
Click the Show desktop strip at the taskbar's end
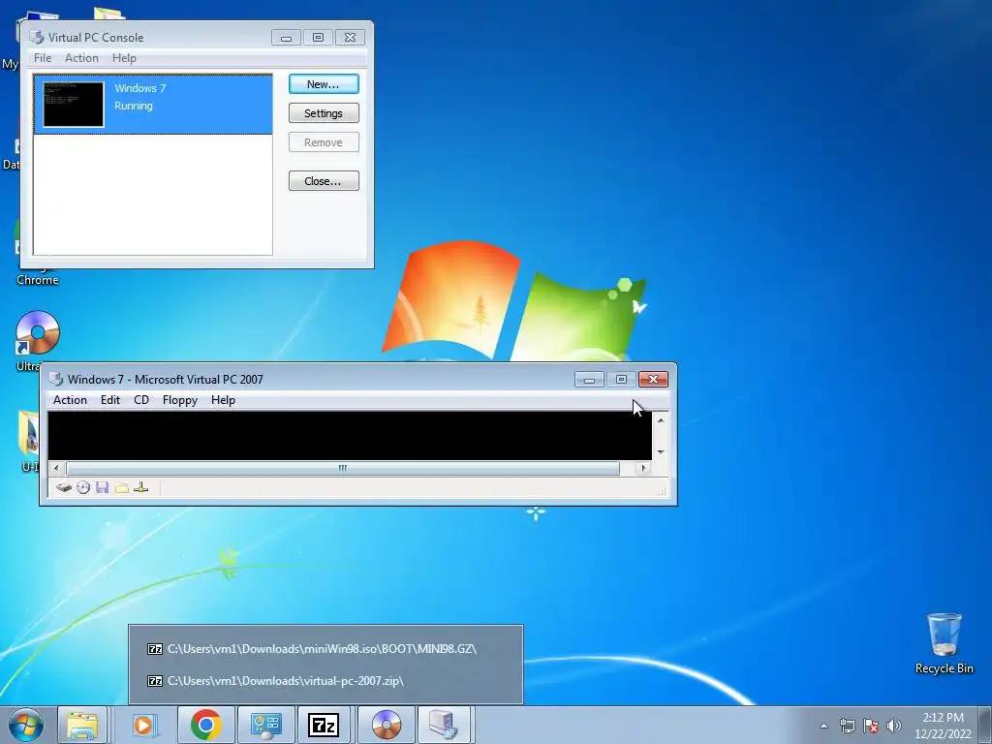(985, 725)
